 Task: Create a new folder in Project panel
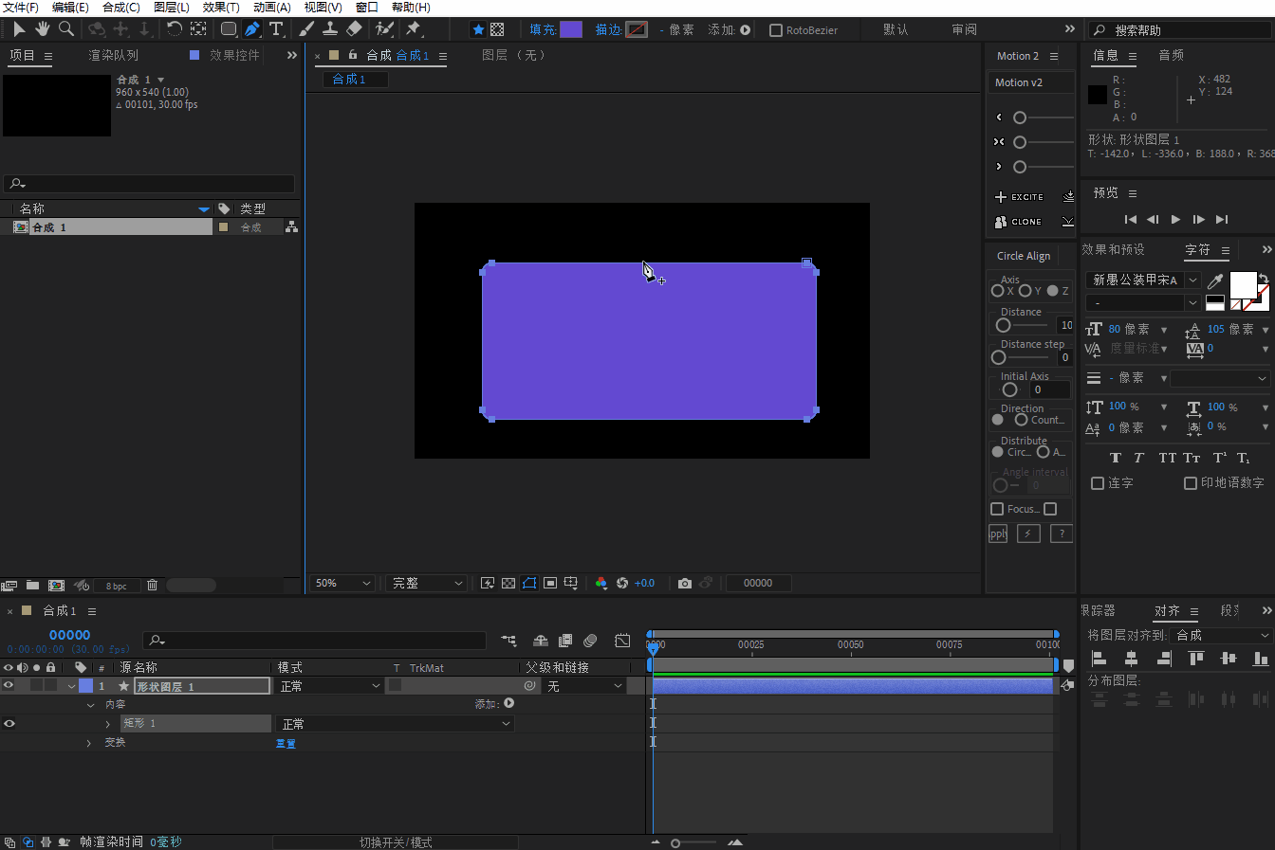pyautogui.click(x=32, y=586)
